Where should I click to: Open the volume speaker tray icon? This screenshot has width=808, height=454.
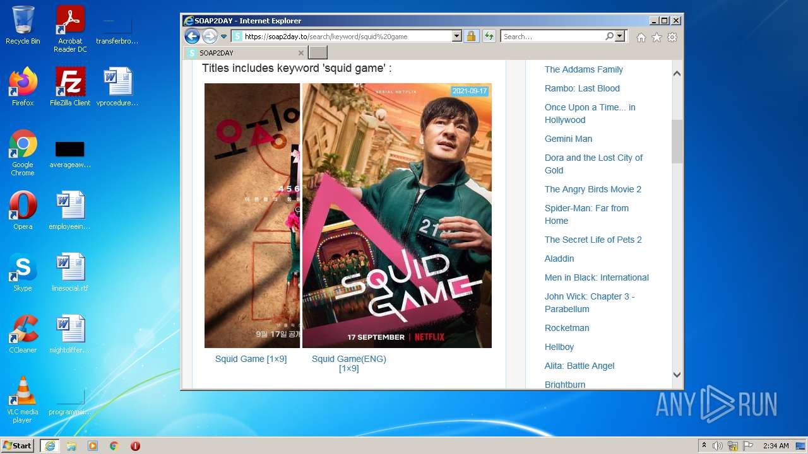(x=717, y=446)
